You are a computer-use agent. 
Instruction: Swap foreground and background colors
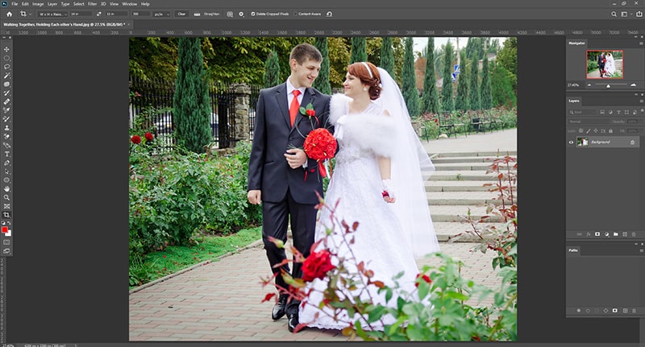(x=9, y=223)
